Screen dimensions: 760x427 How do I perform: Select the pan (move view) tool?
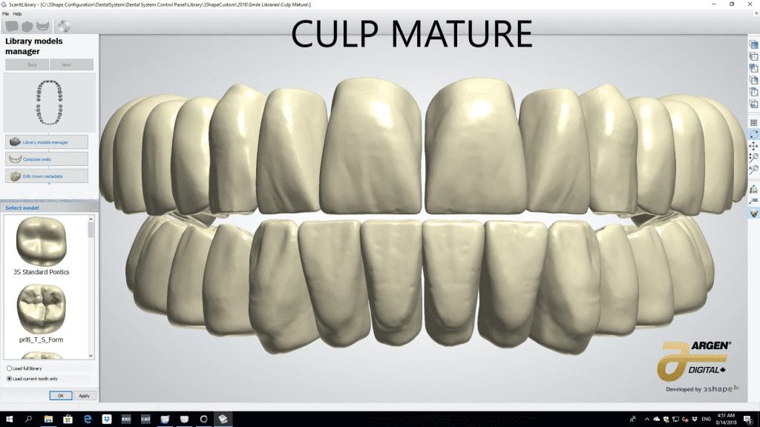[753, 146]
